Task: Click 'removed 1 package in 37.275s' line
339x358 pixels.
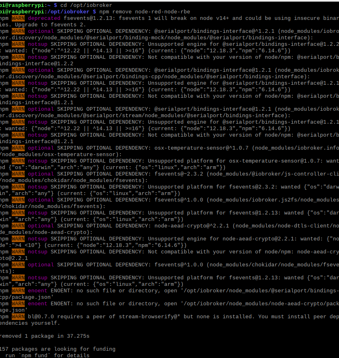Action: pos(45,336)
